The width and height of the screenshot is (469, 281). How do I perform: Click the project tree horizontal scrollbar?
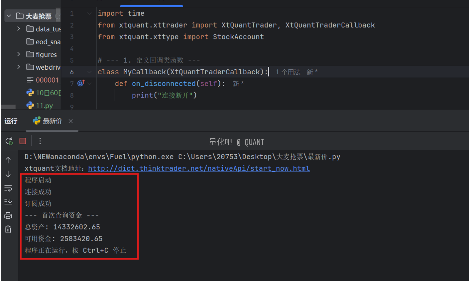click(x=9, y=107)
